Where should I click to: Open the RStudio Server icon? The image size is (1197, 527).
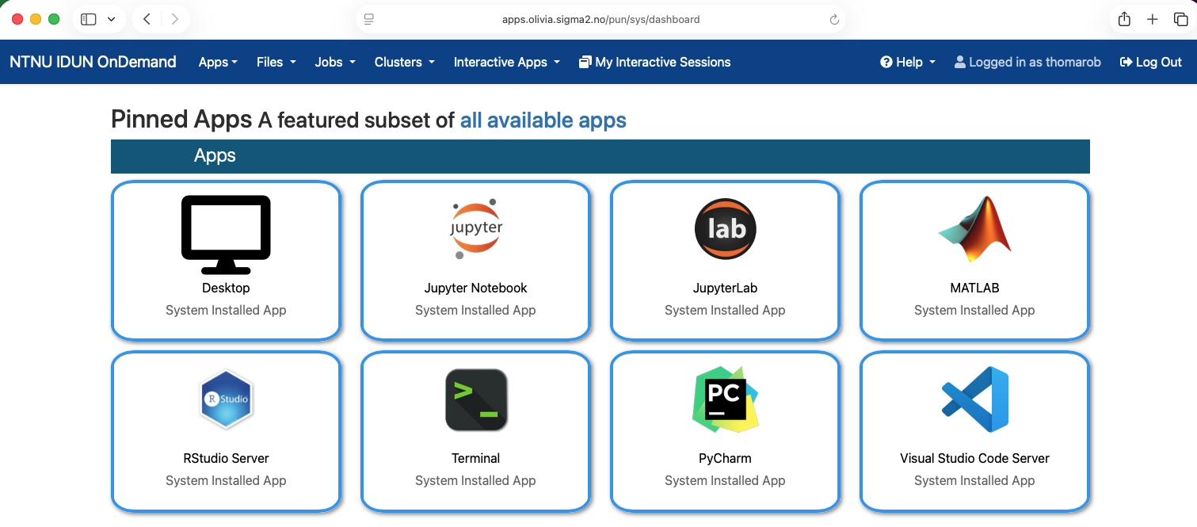(x=226, y=399)
